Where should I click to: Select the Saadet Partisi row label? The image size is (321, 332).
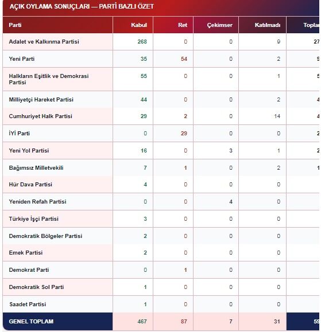(28, 304)
